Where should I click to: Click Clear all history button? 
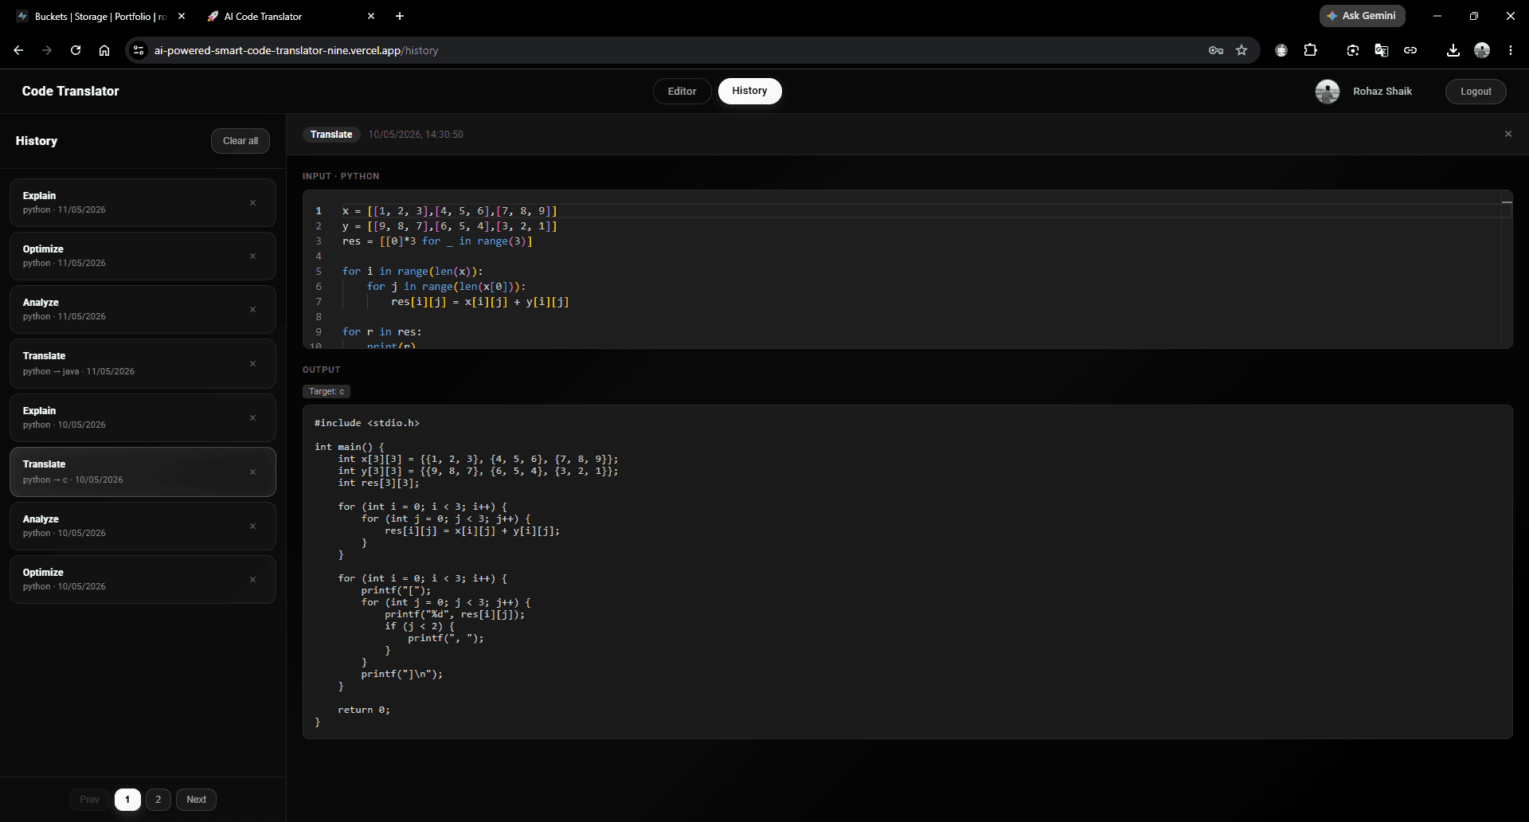coord(240,141)
